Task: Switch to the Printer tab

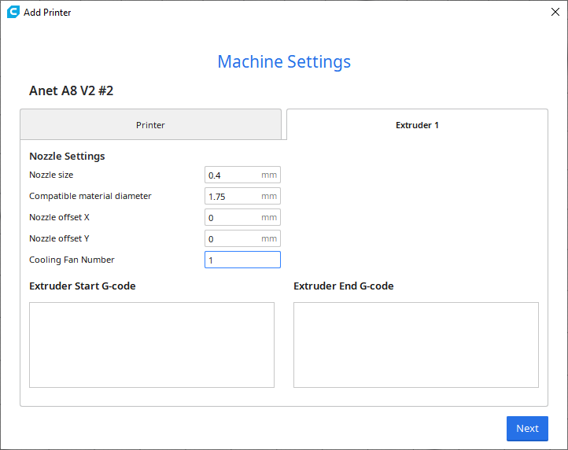Action: tap(151, 124)
